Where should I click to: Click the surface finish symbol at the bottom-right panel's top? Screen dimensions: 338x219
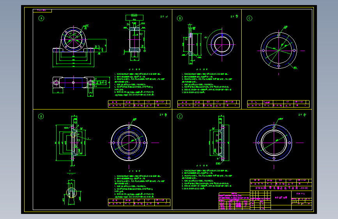(302, 115)
